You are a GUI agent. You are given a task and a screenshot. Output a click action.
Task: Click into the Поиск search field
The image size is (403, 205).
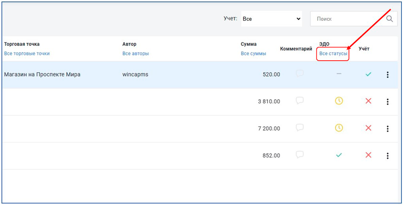[347, 19]
